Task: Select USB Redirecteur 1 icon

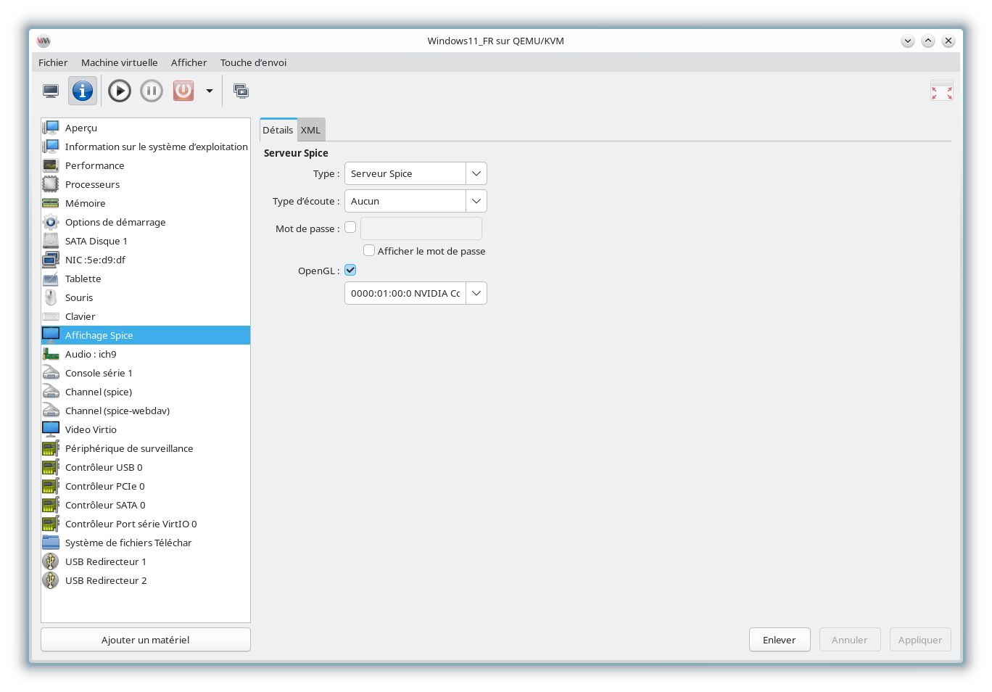Action: point(51,561)
